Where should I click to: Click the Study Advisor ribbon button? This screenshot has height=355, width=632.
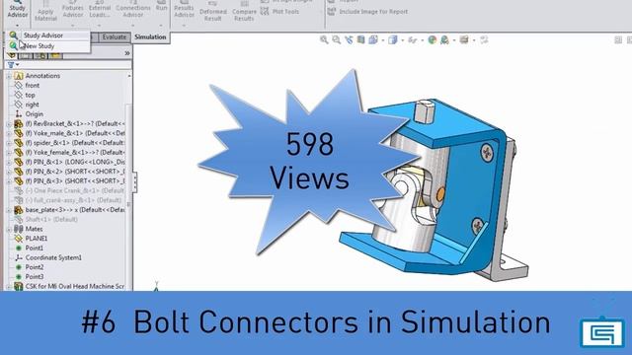click(18, 10)
